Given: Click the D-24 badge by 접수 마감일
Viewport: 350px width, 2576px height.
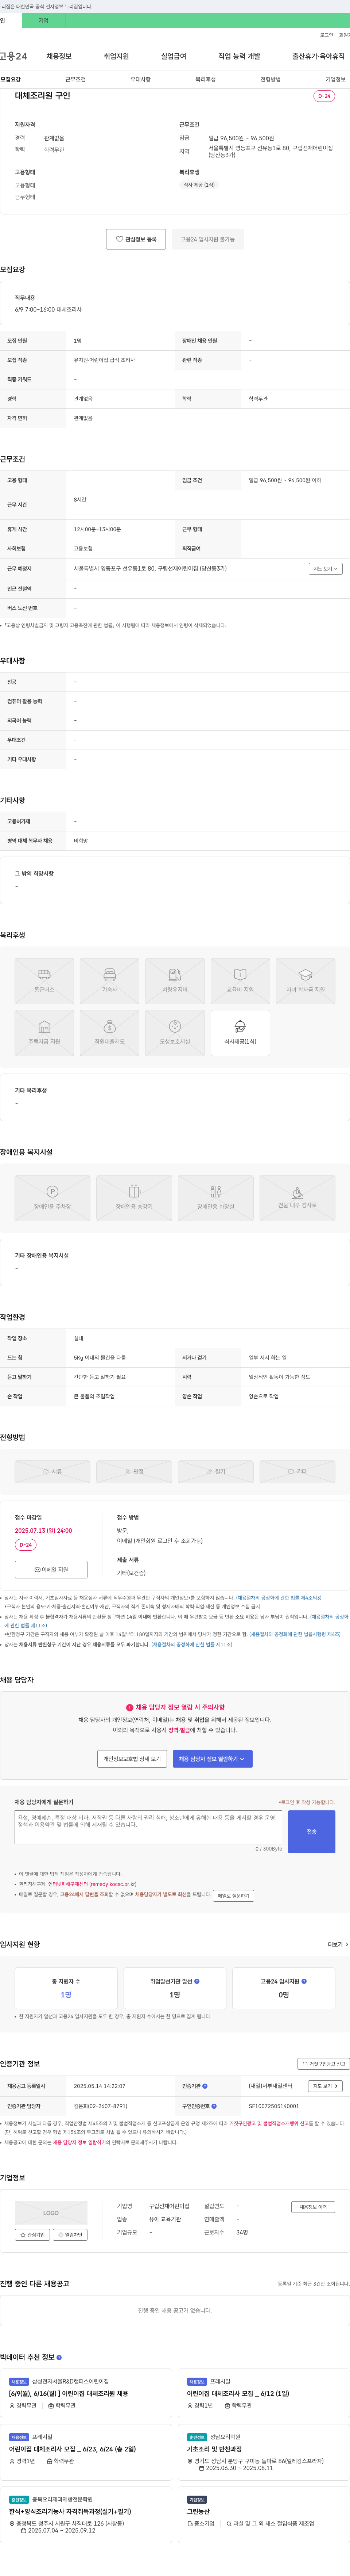Looking at the screenshot, I should pos(26,1545).
